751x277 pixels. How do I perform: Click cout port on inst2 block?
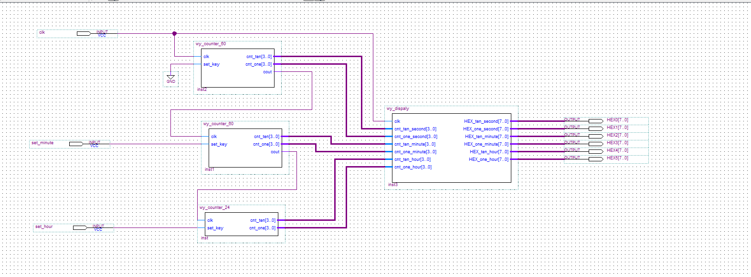(267, 72)
